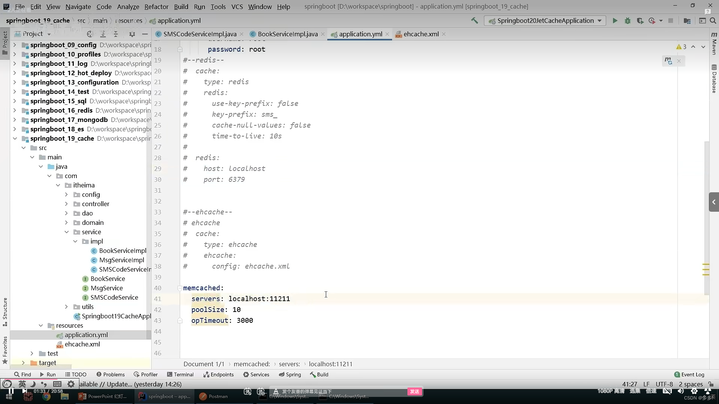Switch to ehcache.xml editor tab
The width and height of the screenshot is (719, 404).
(421, 34)
